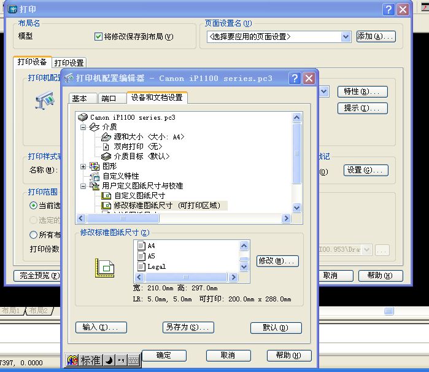Click tree horizontal scrollbar right arrow
The height and width of the screenshot is (372, 429).
286,218
